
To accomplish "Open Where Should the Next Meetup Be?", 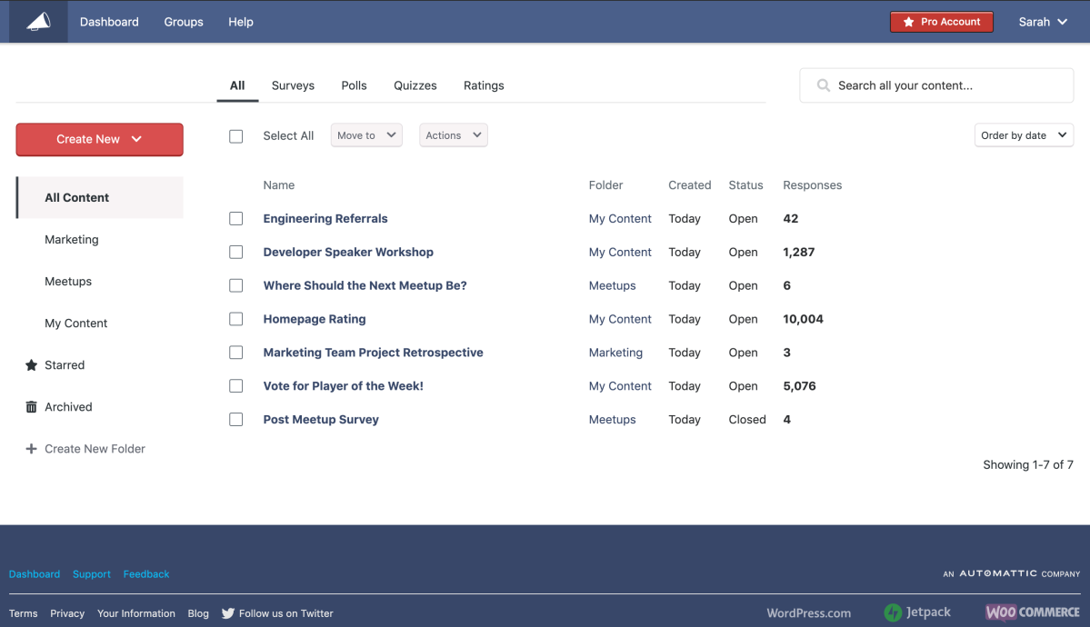I will point(365,285).
